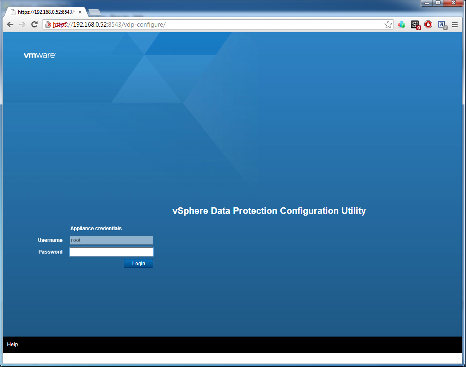Viewport: 466px width, 367px height.
Task: Click the vSphere Data Protection Configuration Utility heading
Action: point(269,211)
